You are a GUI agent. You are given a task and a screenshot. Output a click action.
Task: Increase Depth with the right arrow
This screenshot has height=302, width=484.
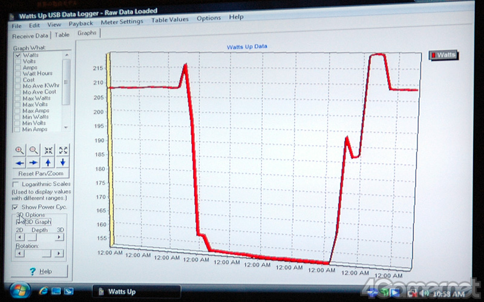(59, 237)
